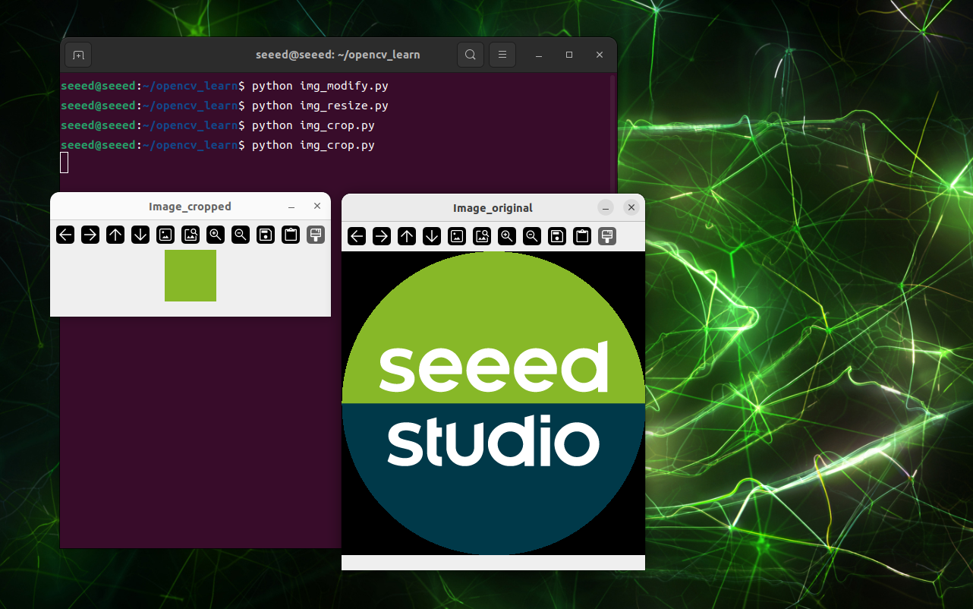Click the 'python img_modify.py' command line

[320, 86]
